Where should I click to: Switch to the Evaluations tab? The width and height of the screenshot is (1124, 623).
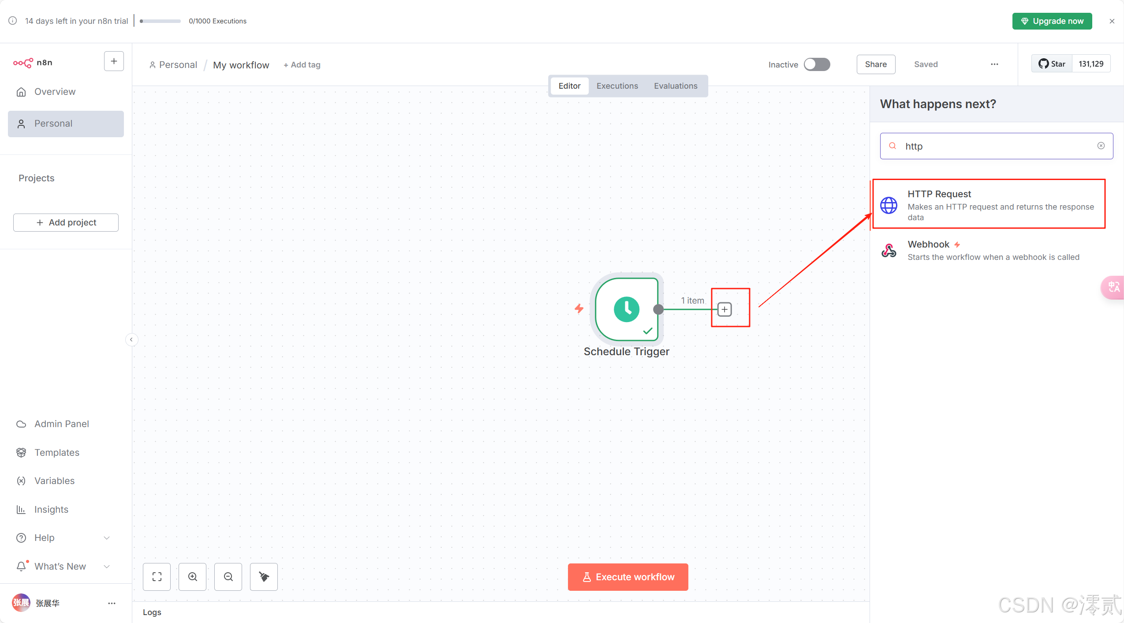tap(675, 86)
